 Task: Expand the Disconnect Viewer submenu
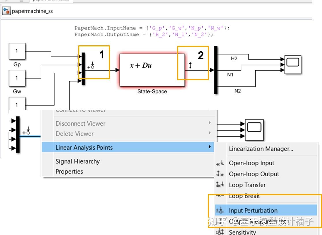tap(81, 123)
